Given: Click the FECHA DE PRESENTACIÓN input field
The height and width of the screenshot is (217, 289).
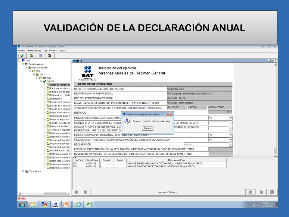Looking at the screenshot, I should point(220,149).
